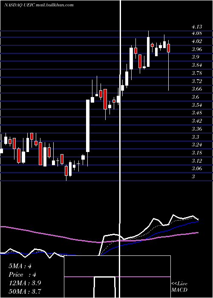Click the 3.54 price axis label
Screen dimensions: 213x298
click(197, 105)
